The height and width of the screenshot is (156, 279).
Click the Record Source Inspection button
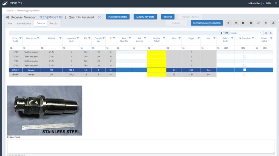[207, 23]
